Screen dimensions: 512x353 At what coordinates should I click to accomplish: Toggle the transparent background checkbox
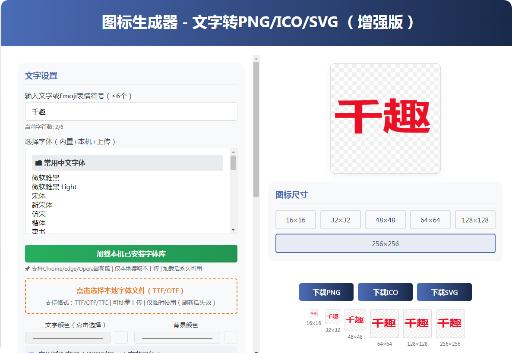pos(30,352)
